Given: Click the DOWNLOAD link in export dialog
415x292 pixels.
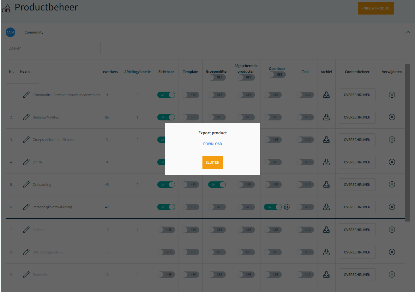Looking at the screenshot, I should tap(213, 144).
